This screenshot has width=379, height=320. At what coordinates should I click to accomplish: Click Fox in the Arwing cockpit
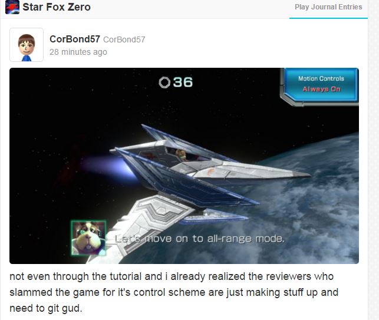(182, 155)
